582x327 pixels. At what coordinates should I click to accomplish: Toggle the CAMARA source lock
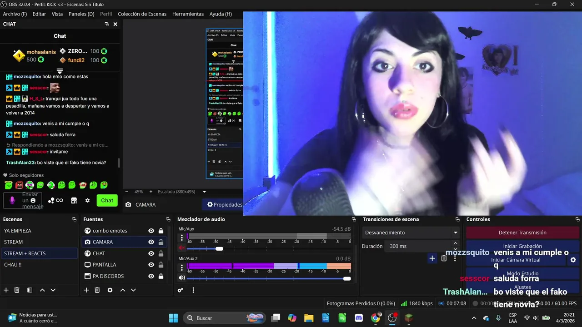[161, 242]
